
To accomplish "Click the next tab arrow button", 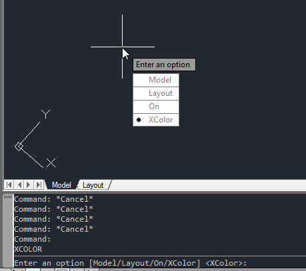I will (x=29, y=184).
